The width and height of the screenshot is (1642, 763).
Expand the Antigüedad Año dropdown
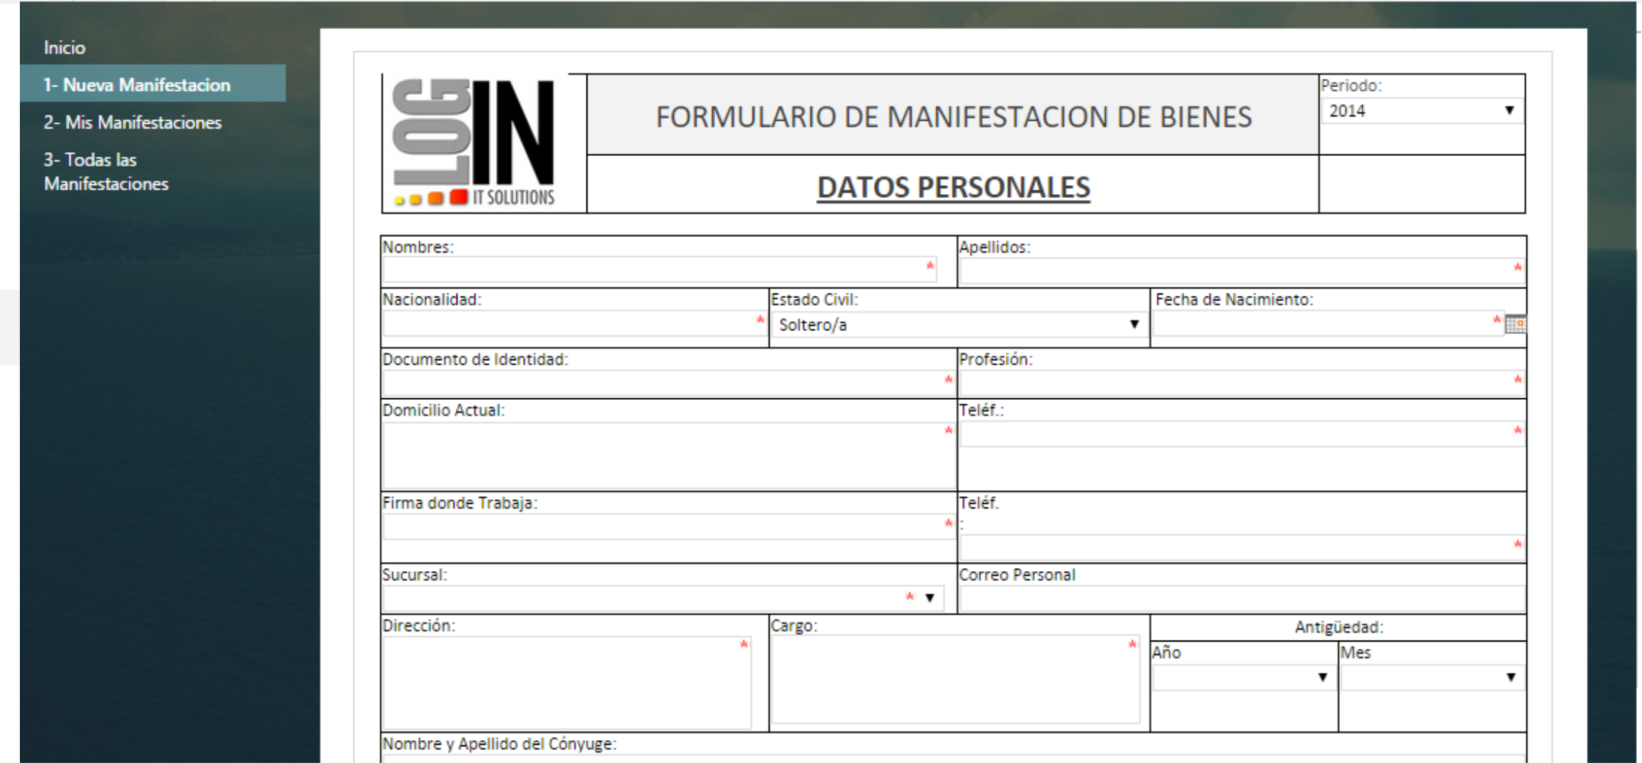click(1243, 677)
